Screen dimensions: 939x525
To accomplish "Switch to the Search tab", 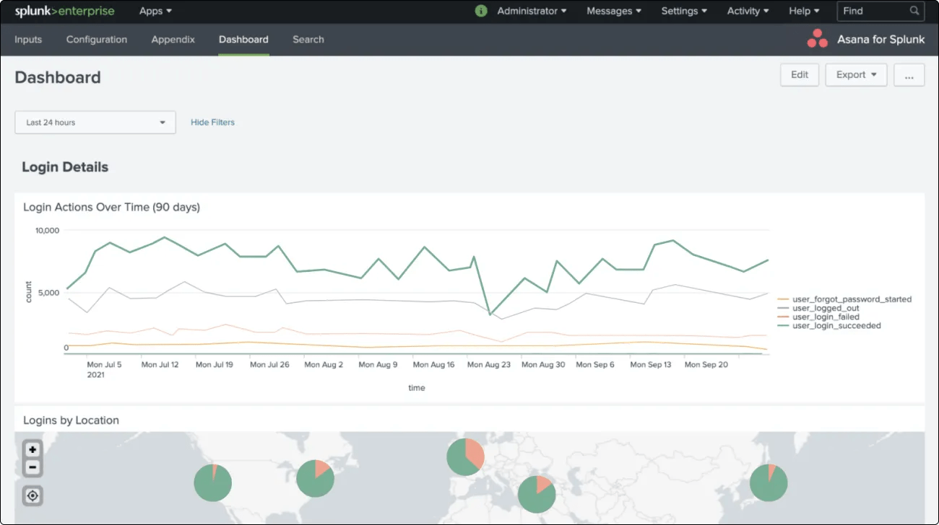I will [x=308, y=40].
